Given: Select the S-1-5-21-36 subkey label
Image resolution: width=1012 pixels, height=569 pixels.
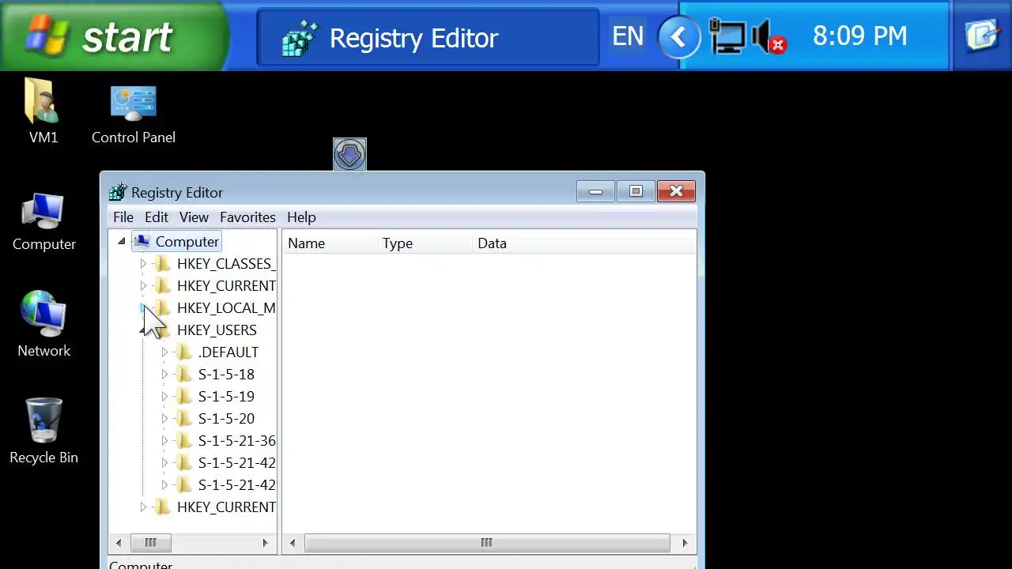Looking at the screenshot, I should (x=236, y=441).
